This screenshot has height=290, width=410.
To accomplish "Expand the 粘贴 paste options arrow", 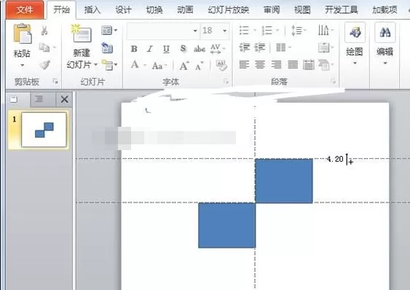I will point(23,65).
